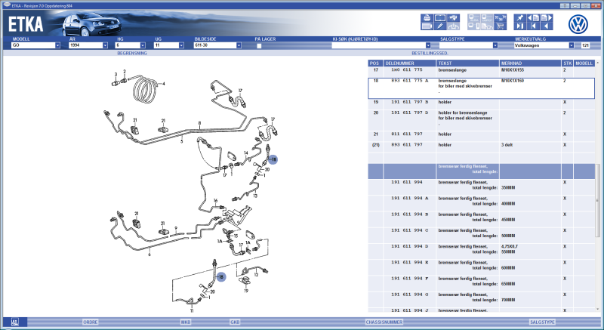Click the Volkswagen logo
604x330 pixels.
pos(578,23)
